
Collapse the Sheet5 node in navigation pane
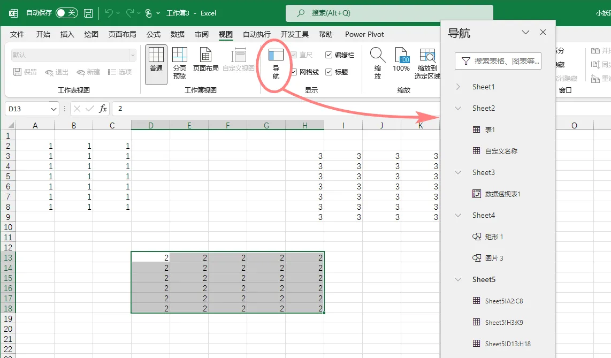click(458, 279)
